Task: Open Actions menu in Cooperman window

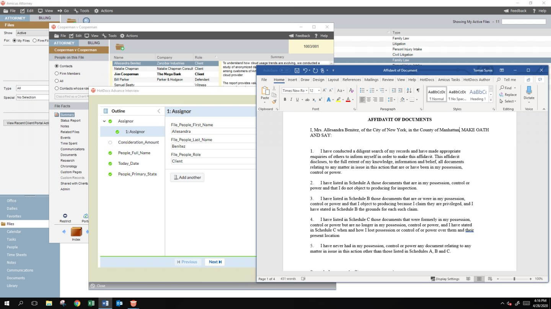Action: point(129,36)
